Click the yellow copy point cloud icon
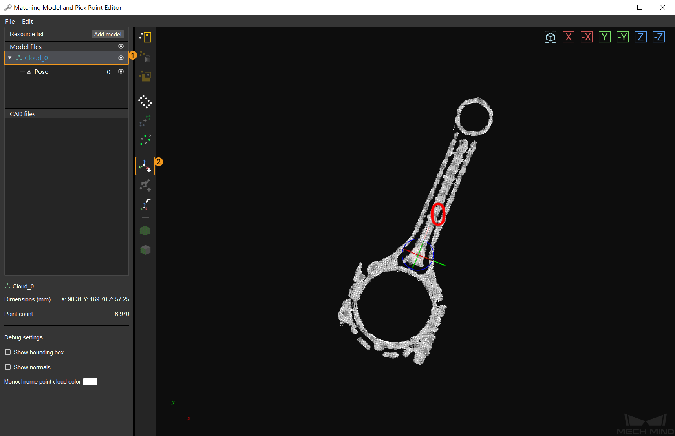 [145, 76]
